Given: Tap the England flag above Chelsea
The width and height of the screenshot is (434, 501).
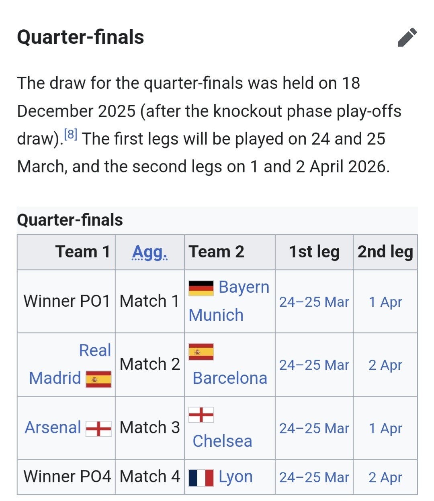Looking at the screenshot, I should [x=201, y=414].
